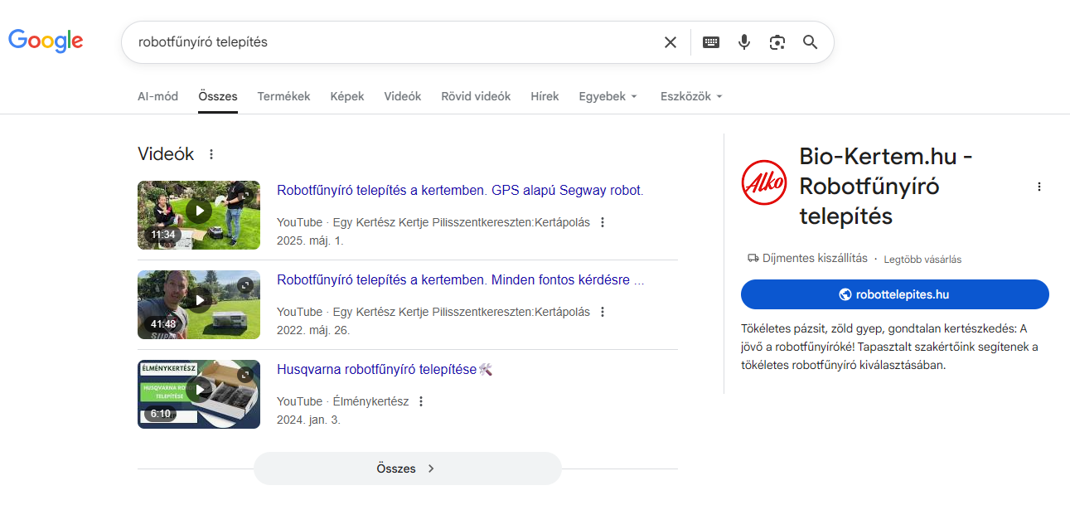Click the robottelepites.hu blue button
This screenshot has width=1070, height=505.
coord(895,294)
